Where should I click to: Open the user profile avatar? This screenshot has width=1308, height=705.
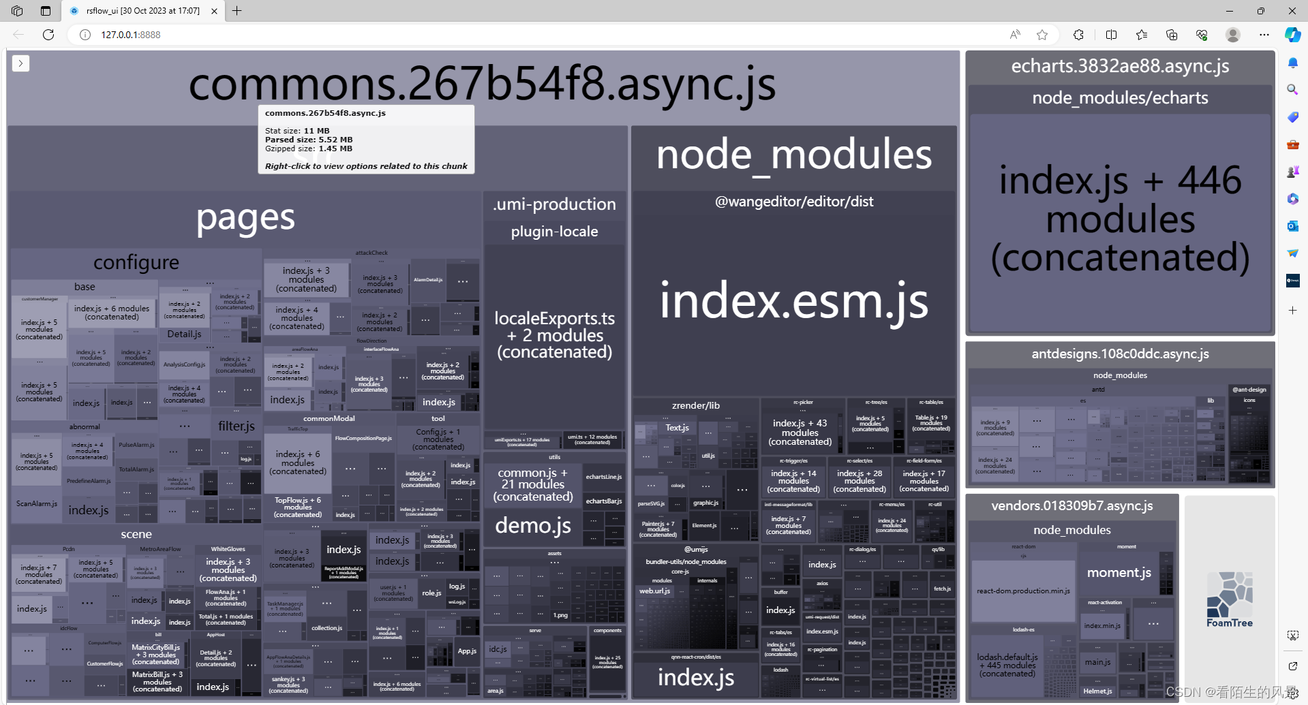tap(1232, 35)
